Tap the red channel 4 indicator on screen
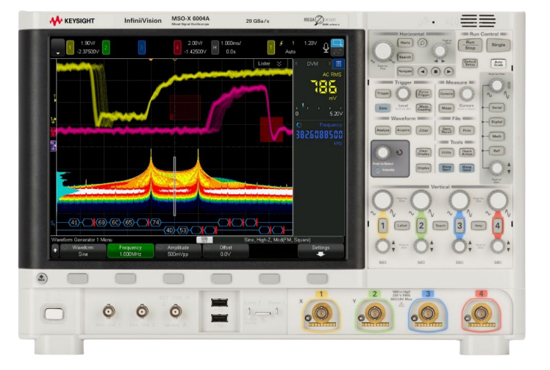Viewport: 550px width, 370px height. pyautogui.click(x=177, y=47)
